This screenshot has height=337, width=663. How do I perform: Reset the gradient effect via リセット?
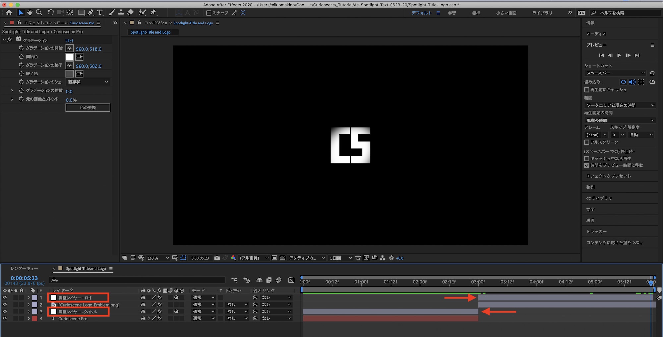pos(70,40)
